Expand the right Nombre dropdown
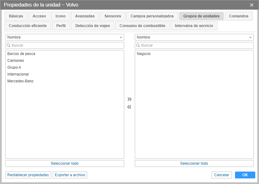Image resolution: width=259 pixels, height=184 pixels. tap(194, 37)
